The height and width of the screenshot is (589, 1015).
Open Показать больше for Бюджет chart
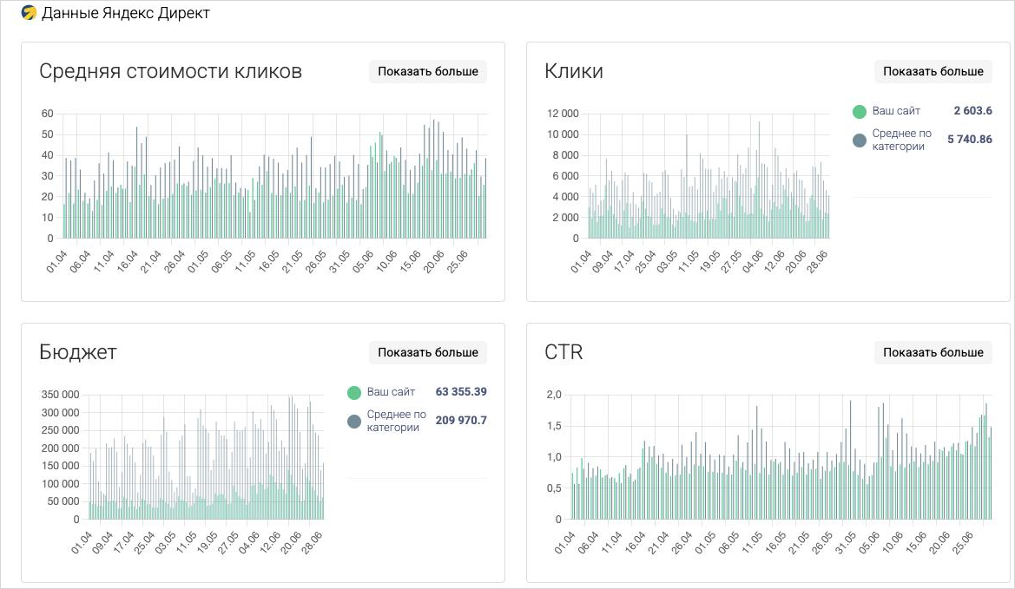(428, 352)
